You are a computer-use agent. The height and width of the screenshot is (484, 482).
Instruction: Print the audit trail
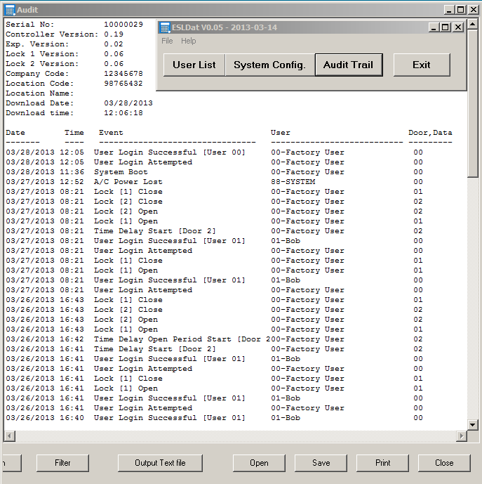click(x=382, y=463)
